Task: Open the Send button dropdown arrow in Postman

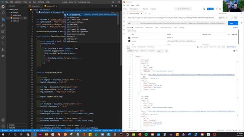Action: (237, 23)
